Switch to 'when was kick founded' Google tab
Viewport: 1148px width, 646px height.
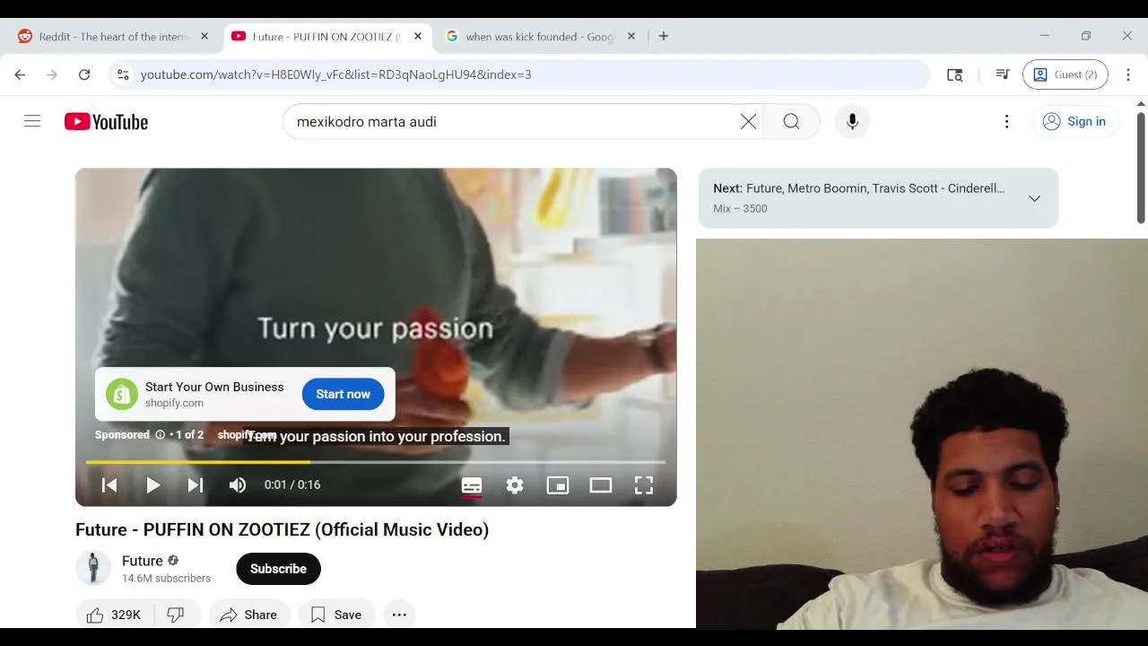click(x=538, y=37)
